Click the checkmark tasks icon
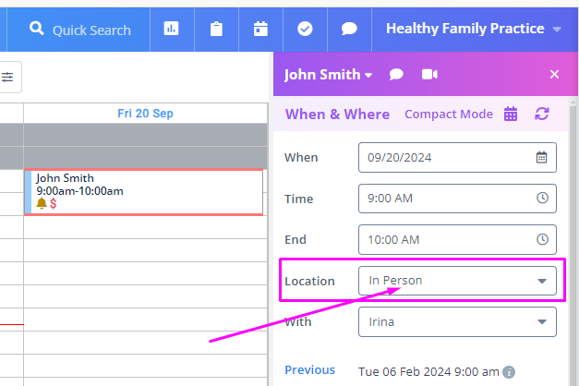579x386 pixels. (305, 29)
